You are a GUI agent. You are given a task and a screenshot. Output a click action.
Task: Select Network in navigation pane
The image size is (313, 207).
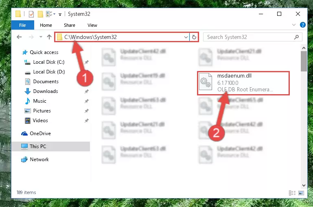[x=39, y=160]
